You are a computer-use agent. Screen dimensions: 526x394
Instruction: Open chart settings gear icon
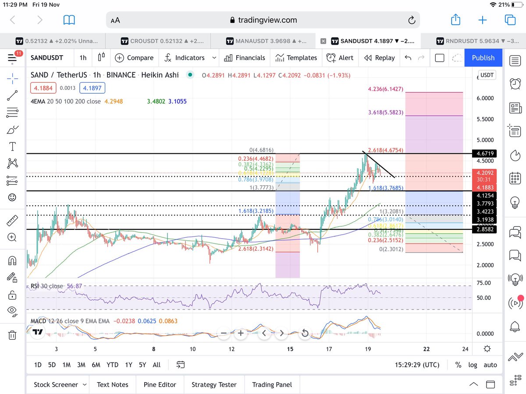(487, 348)
